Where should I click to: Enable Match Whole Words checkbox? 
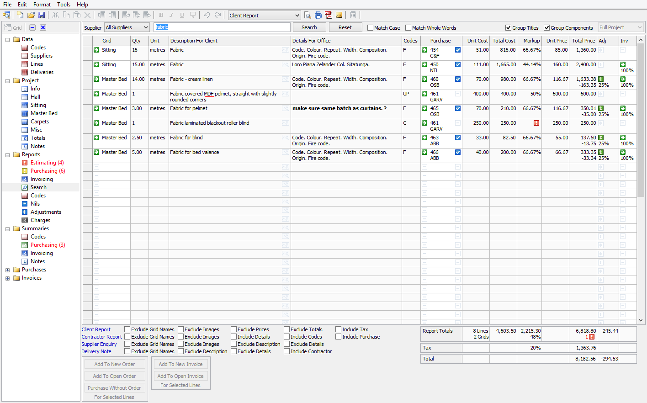[x=408, y=28]
